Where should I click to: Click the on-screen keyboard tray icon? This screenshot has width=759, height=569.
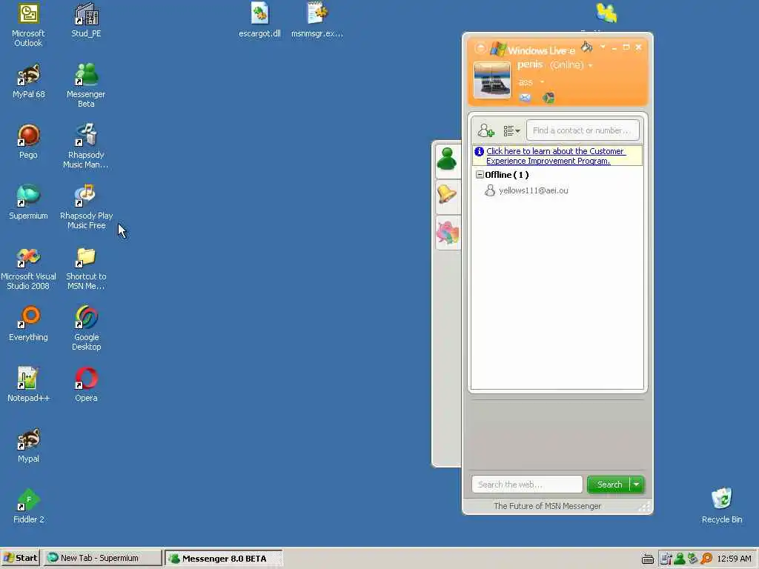[648, 559]
